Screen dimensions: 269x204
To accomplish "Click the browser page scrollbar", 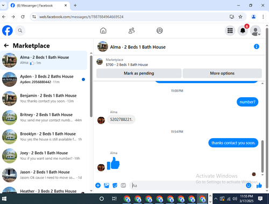I will [267, 108].
